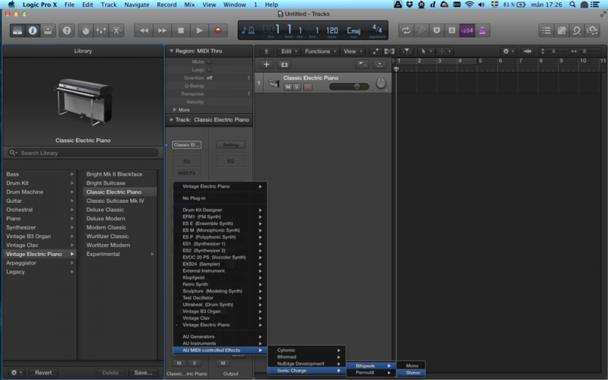Image resolution: width=608 pixels, height=380 pixels.
Task: Record-enable the Classic Electric Piano track
Action: tap(308, 87)
